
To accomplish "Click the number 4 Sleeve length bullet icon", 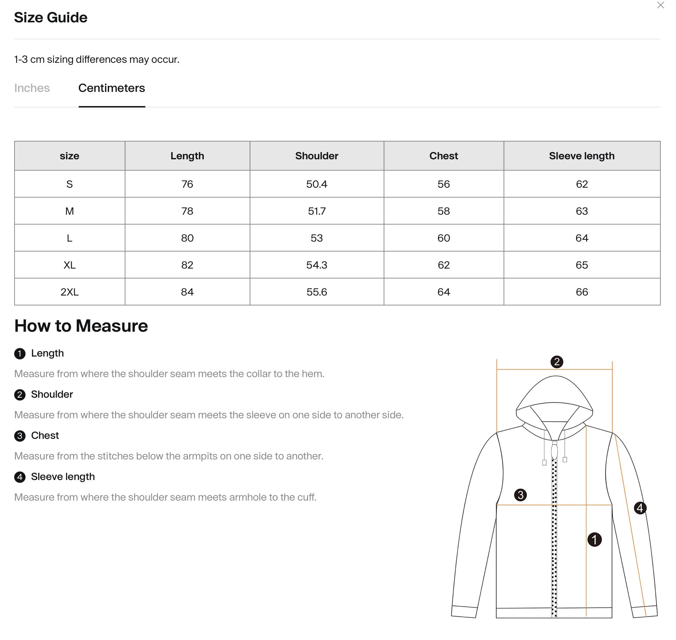I will click(x=20, y=477).
